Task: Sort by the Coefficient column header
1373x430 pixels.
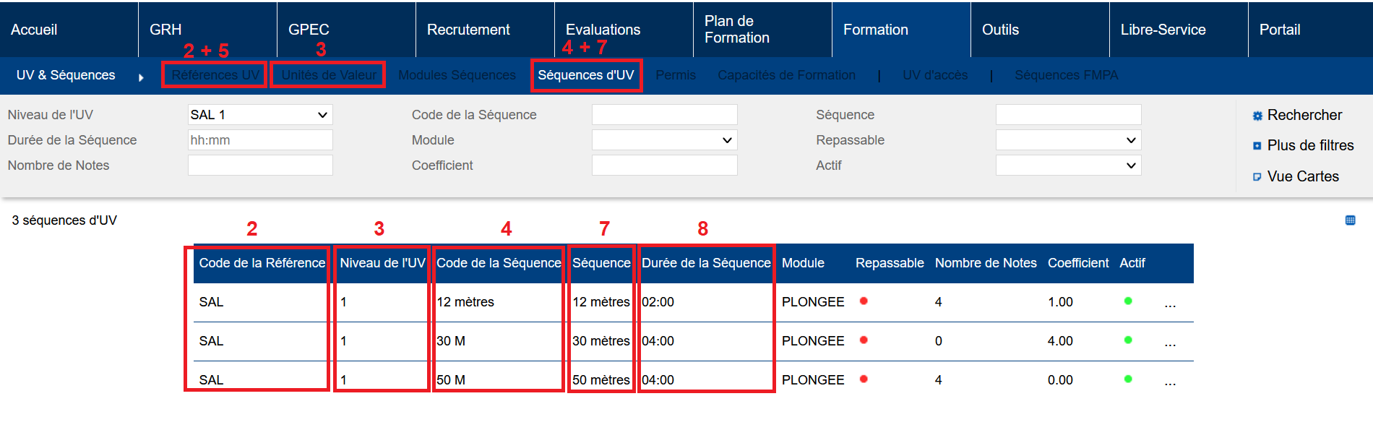Action: tap(1078, 263)
